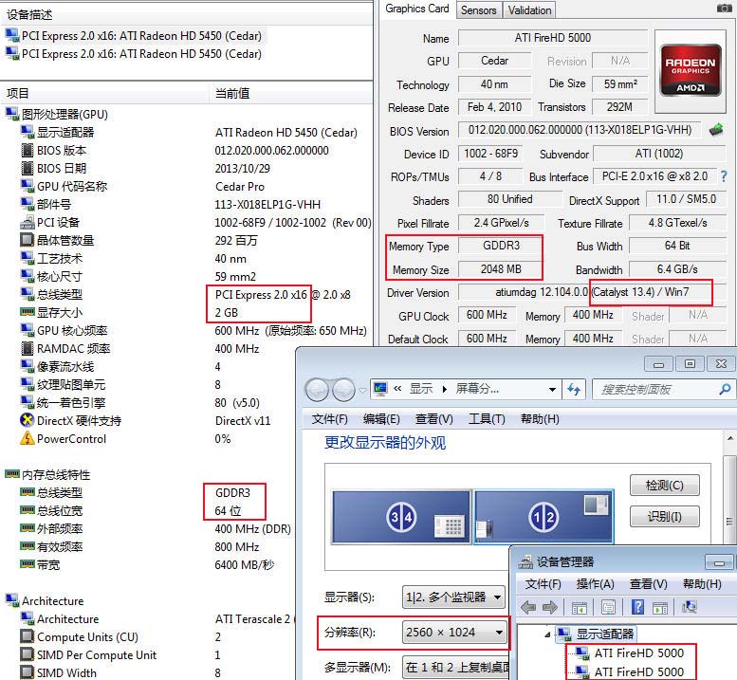The image size is (737, 680).
Task: Toggle console tree icon in Device Manager toolbar
Action: (579, 608)
